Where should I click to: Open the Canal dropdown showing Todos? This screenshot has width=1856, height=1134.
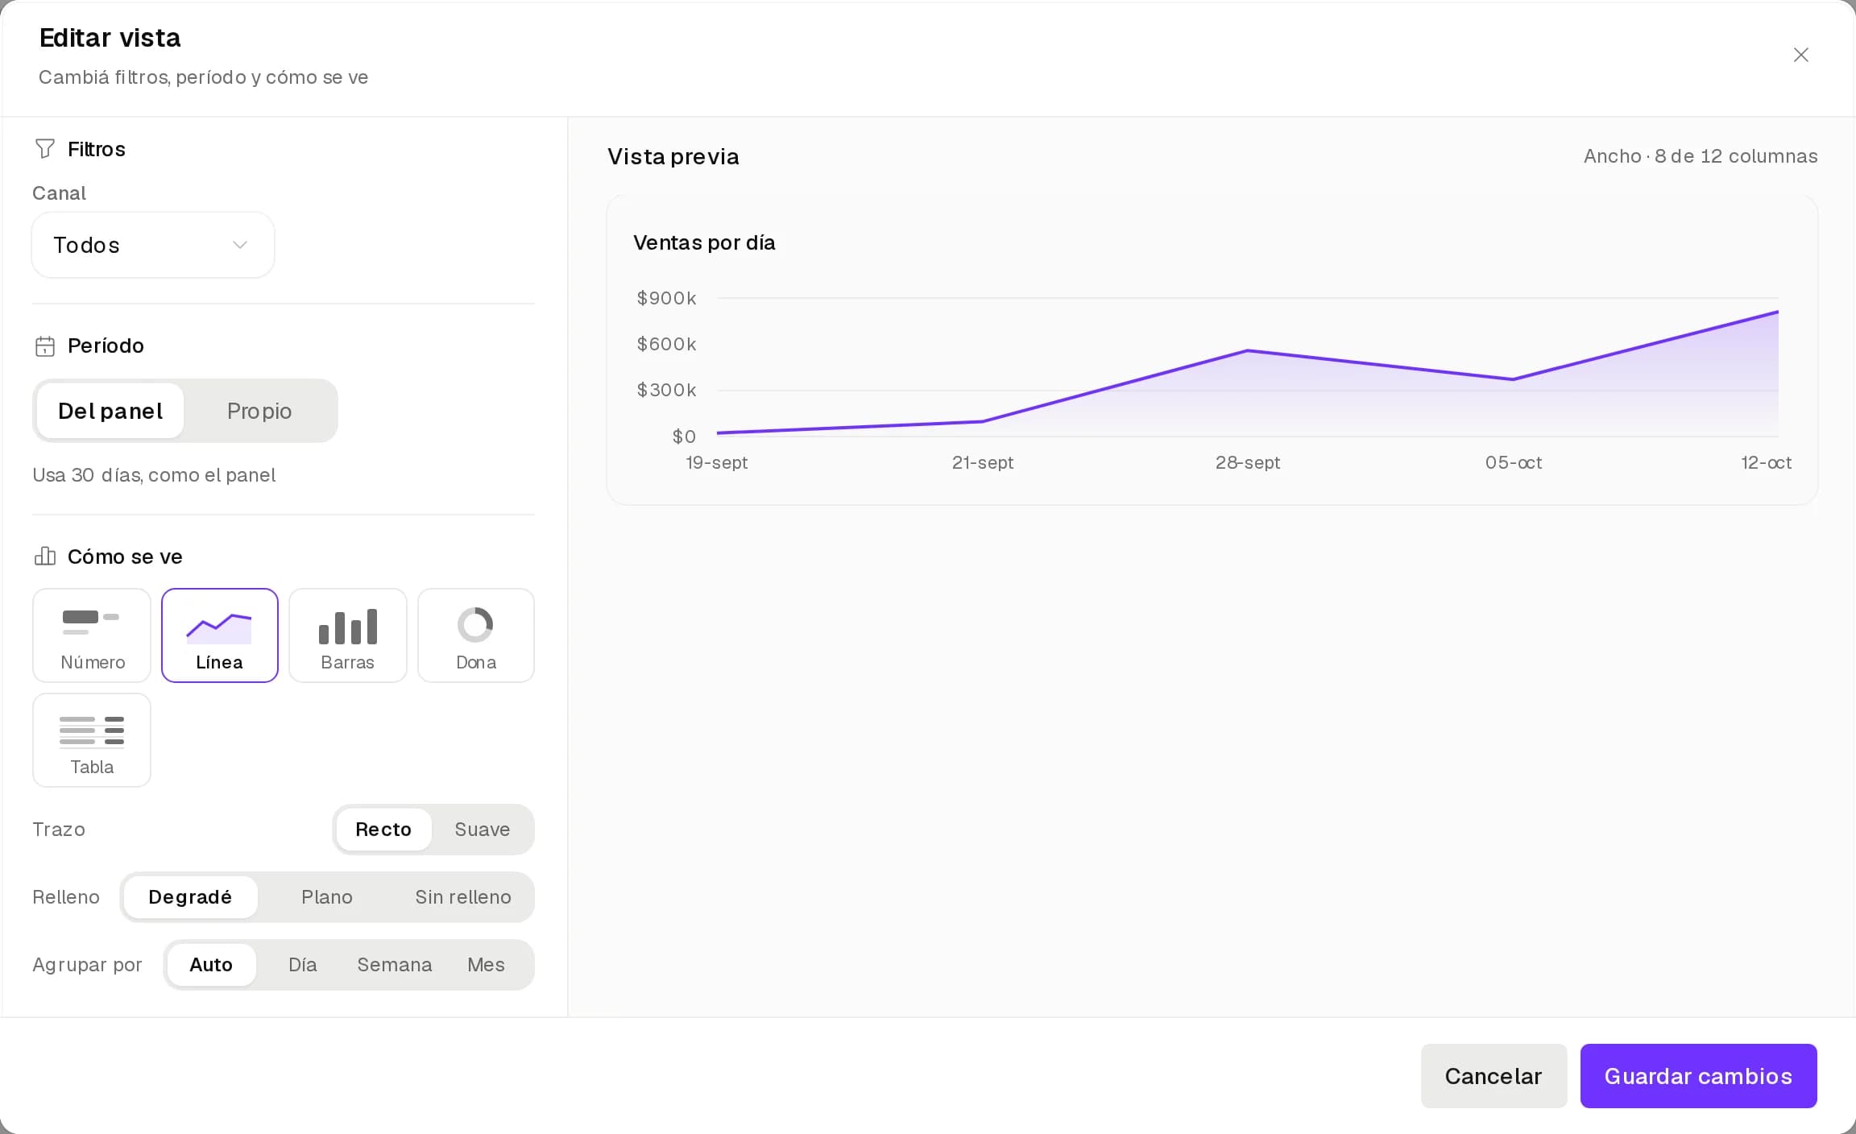153,245
